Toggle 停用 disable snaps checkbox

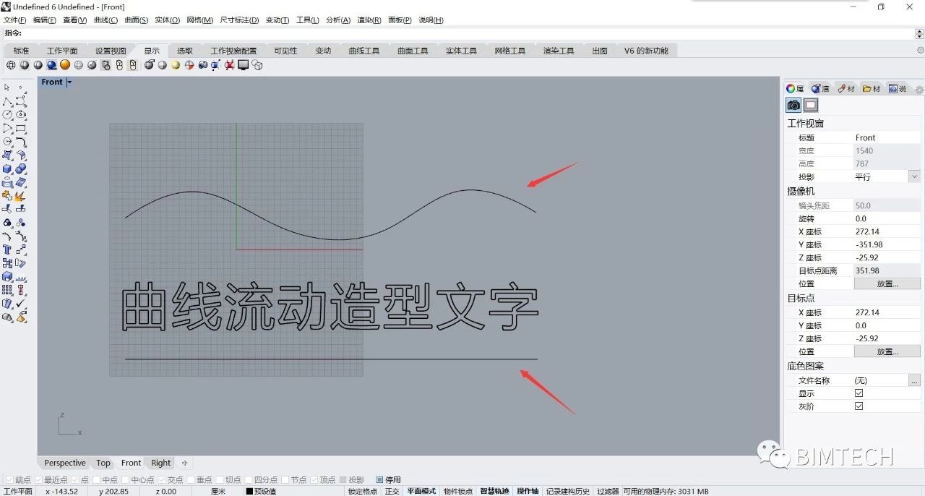(380, 480)
